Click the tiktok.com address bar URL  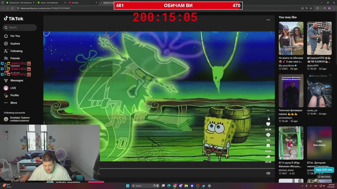click(x=45, y=8)
